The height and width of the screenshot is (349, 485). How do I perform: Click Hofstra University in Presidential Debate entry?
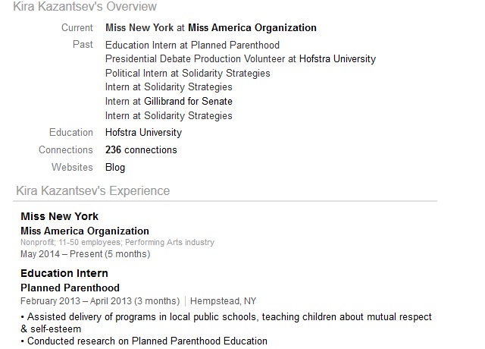[337, 59]
